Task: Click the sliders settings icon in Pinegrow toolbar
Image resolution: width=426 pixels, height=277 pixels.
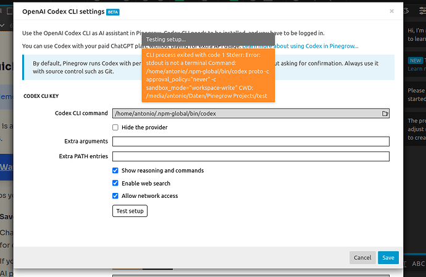Action: point(422,11)
